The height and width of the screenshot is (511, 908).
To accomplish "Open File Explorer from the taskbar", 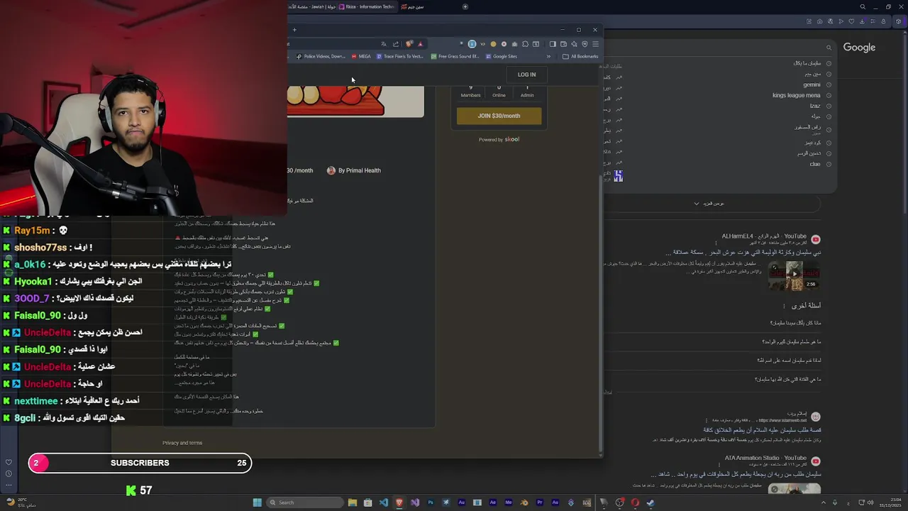I will [353, 502].
